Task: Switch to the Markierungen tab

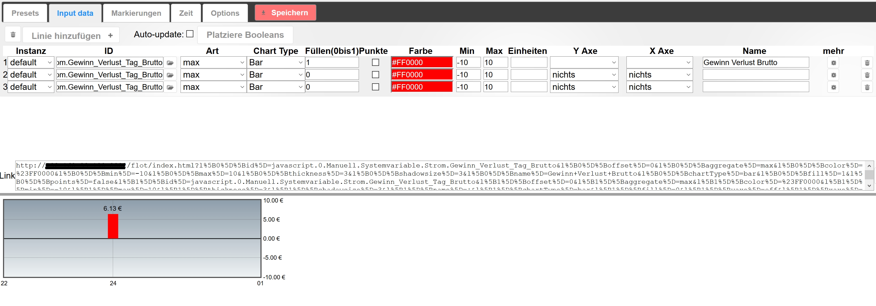Action: (136, 13)
